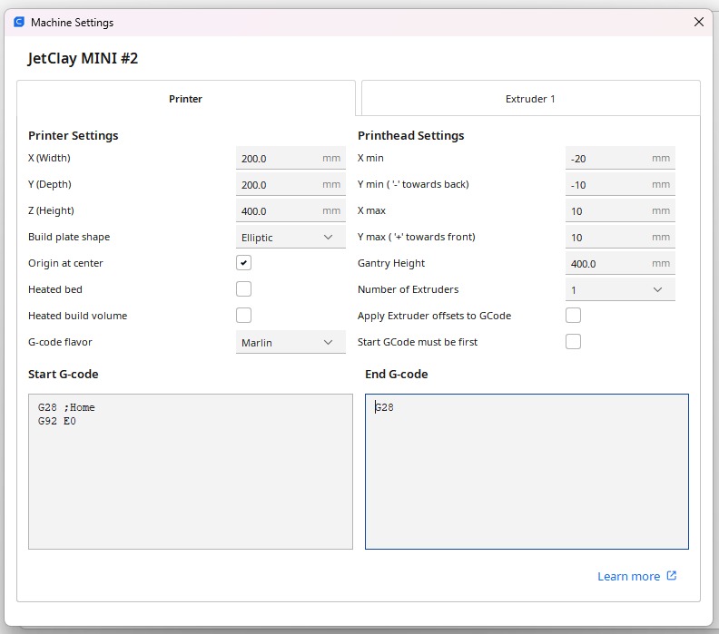Click inside the Start G-code text area
Viewport: 719px width, 634px height.
[x=190, y=471]
